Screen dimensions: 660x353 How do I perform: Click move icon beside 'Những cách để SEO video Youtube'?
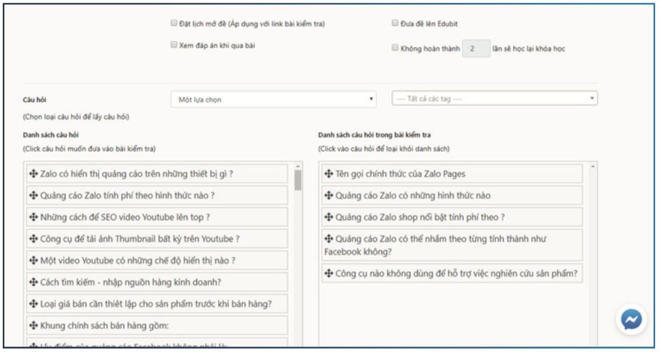pyautogui.click(x=34, y=217)
